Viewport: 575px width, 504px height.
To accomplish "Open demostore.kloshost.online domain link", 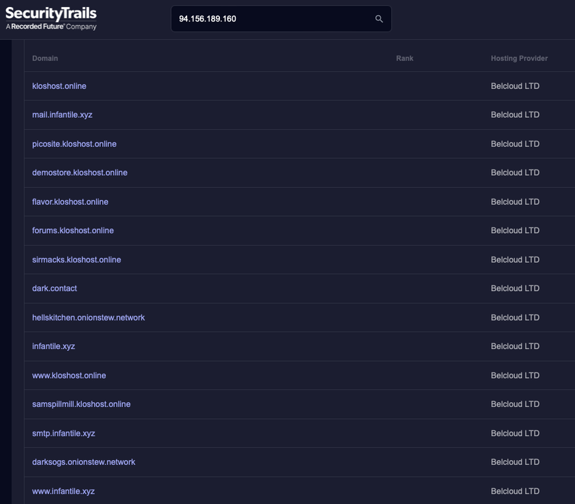I will click(79, 173).
